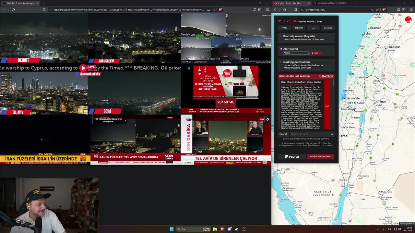
Task: Open Discord from the taskbar
Action: 230,229
